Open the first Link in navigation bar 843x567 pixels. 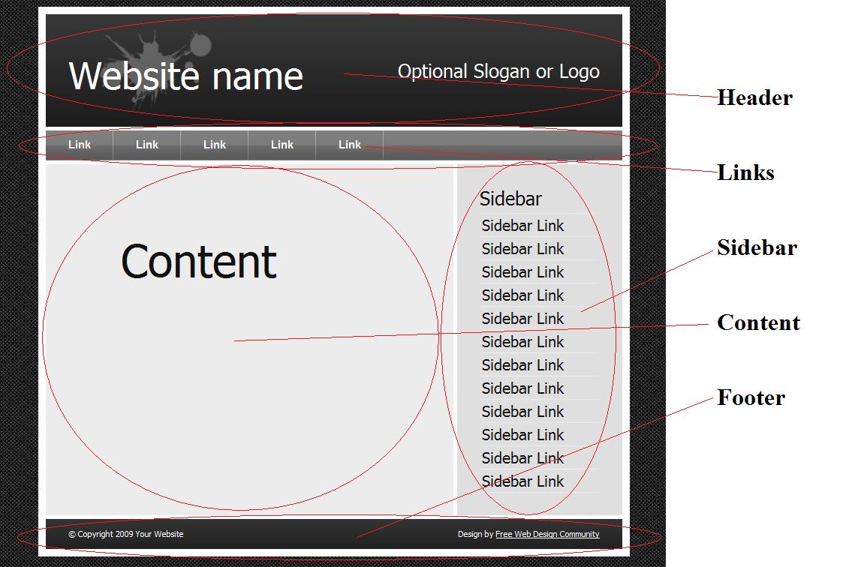80,145
